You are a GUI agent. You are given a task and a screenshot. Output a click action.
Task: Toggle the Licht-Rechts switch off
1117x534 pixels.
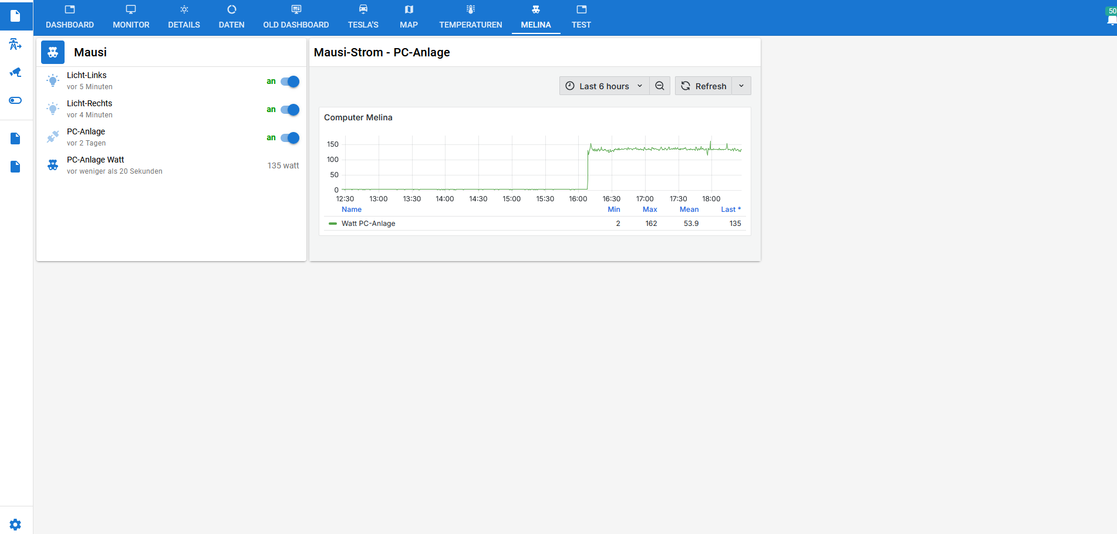[290, 110]
